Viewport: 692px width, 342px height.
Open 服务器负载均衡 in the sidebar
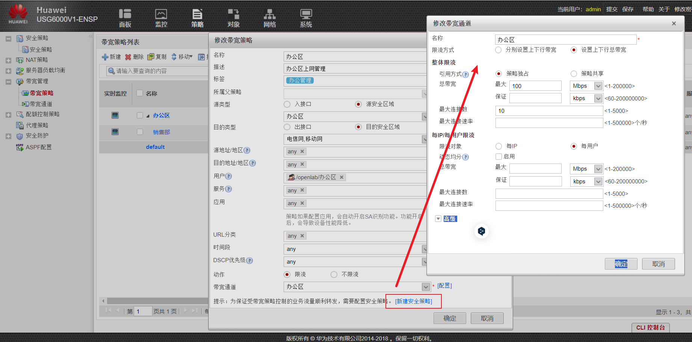pyautogui.click(x=45, y=70)
